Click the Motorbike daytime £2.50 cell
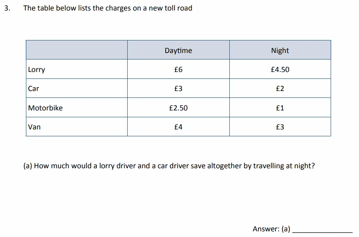Viewport: 359px width, 237px height. tap(178, 108)
